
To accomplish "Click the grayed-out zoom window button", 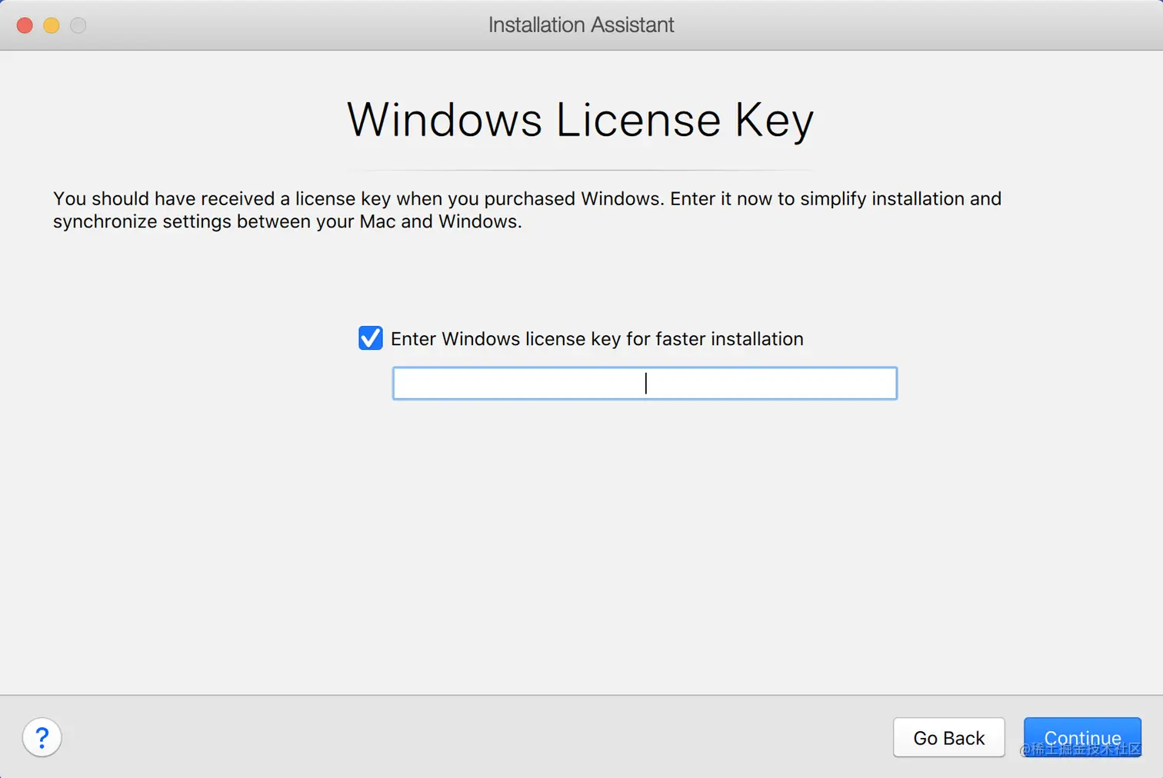I will point(78,25).
